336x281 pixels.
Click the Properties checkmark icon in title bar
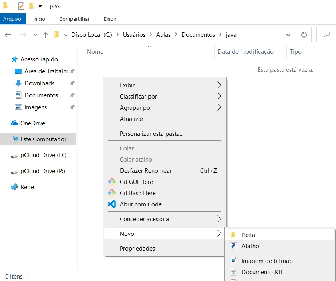point(21,6)
